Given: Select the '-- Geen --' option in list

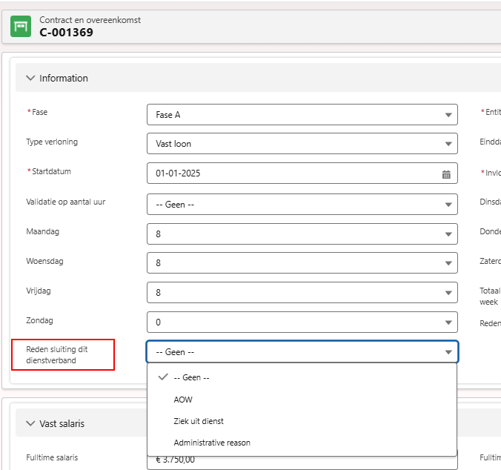Looking at the screenshot, I should [191, 377].
